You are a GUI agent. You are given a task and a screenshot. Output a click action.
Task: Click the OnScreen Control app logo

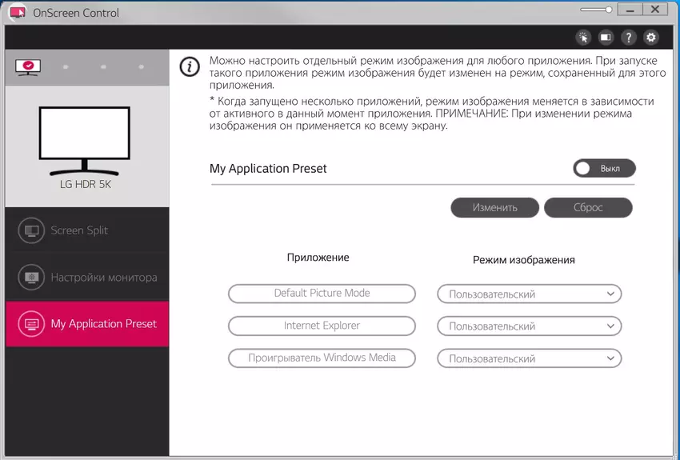tap(15, 12)
